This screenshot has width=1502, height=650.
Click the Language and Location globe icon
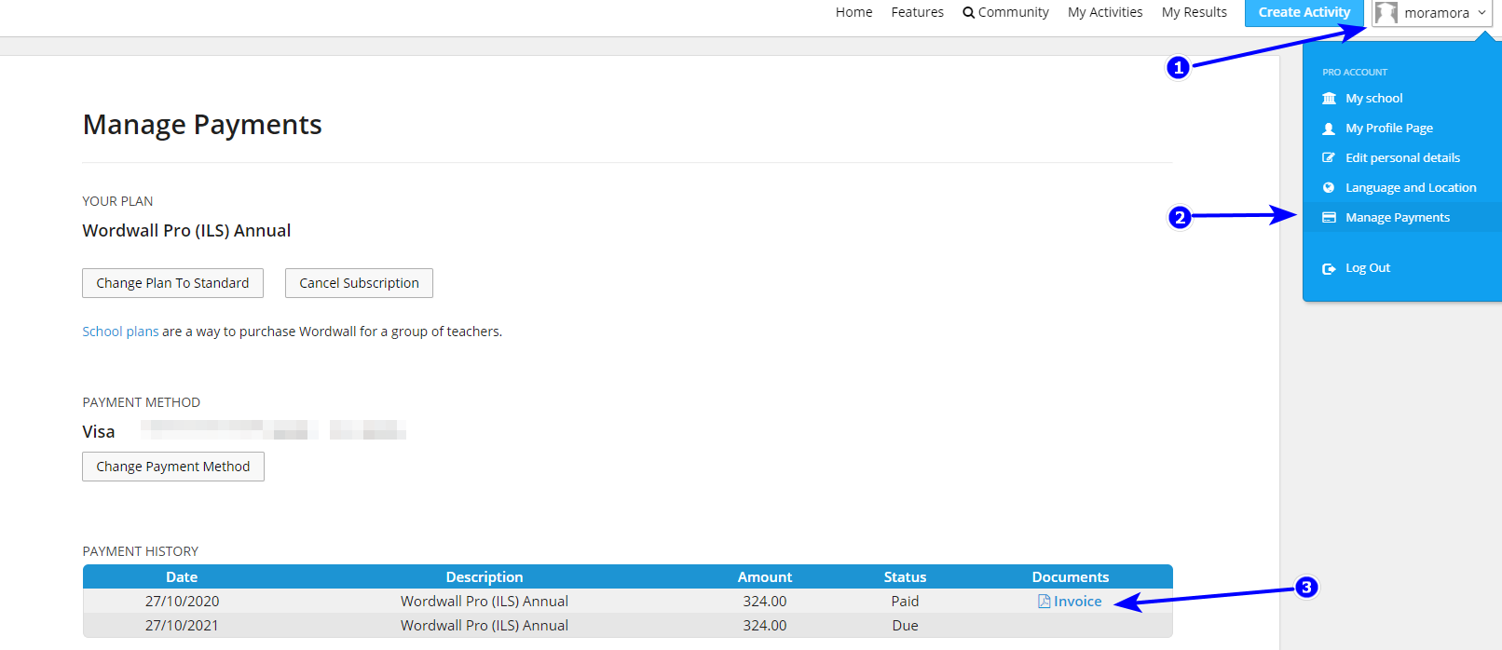point(1329,188)
